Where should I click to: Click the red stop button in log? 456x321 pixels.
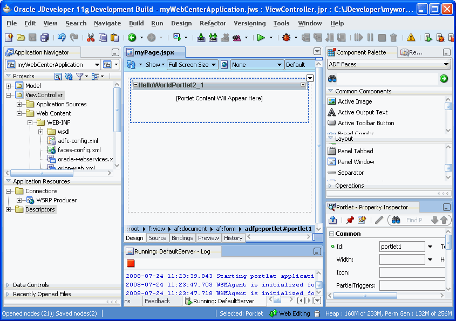click(x=131, y=263)
